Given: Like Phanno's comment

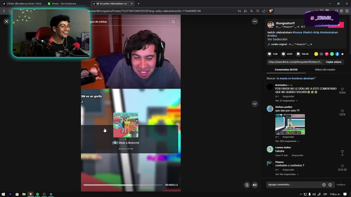Looking at the screenshot, I should point(342,166).
